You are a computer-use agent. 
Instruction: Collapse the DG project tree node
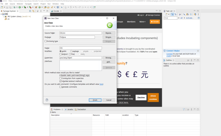click(x=1, y=14)
